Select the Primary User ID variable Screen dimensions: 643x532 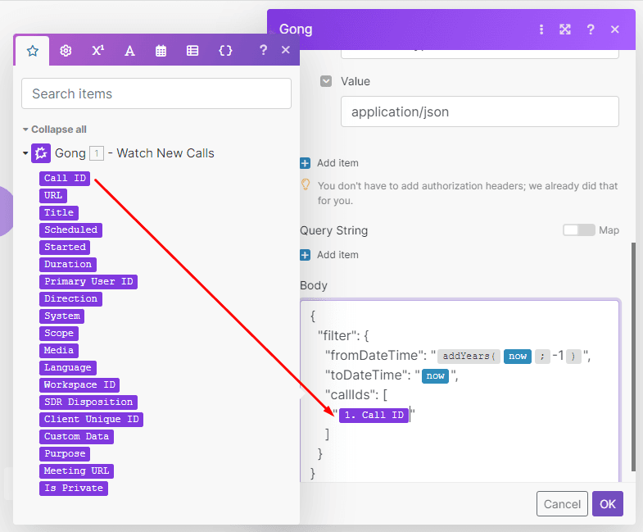[x=88, y=282]
